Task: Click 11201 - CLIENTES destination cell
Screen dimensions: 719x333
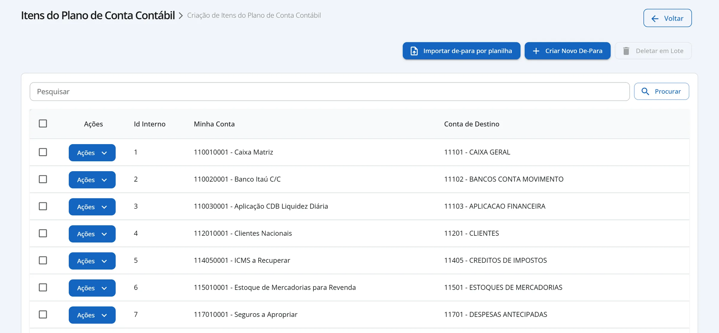Action: (x=472, y=233)
